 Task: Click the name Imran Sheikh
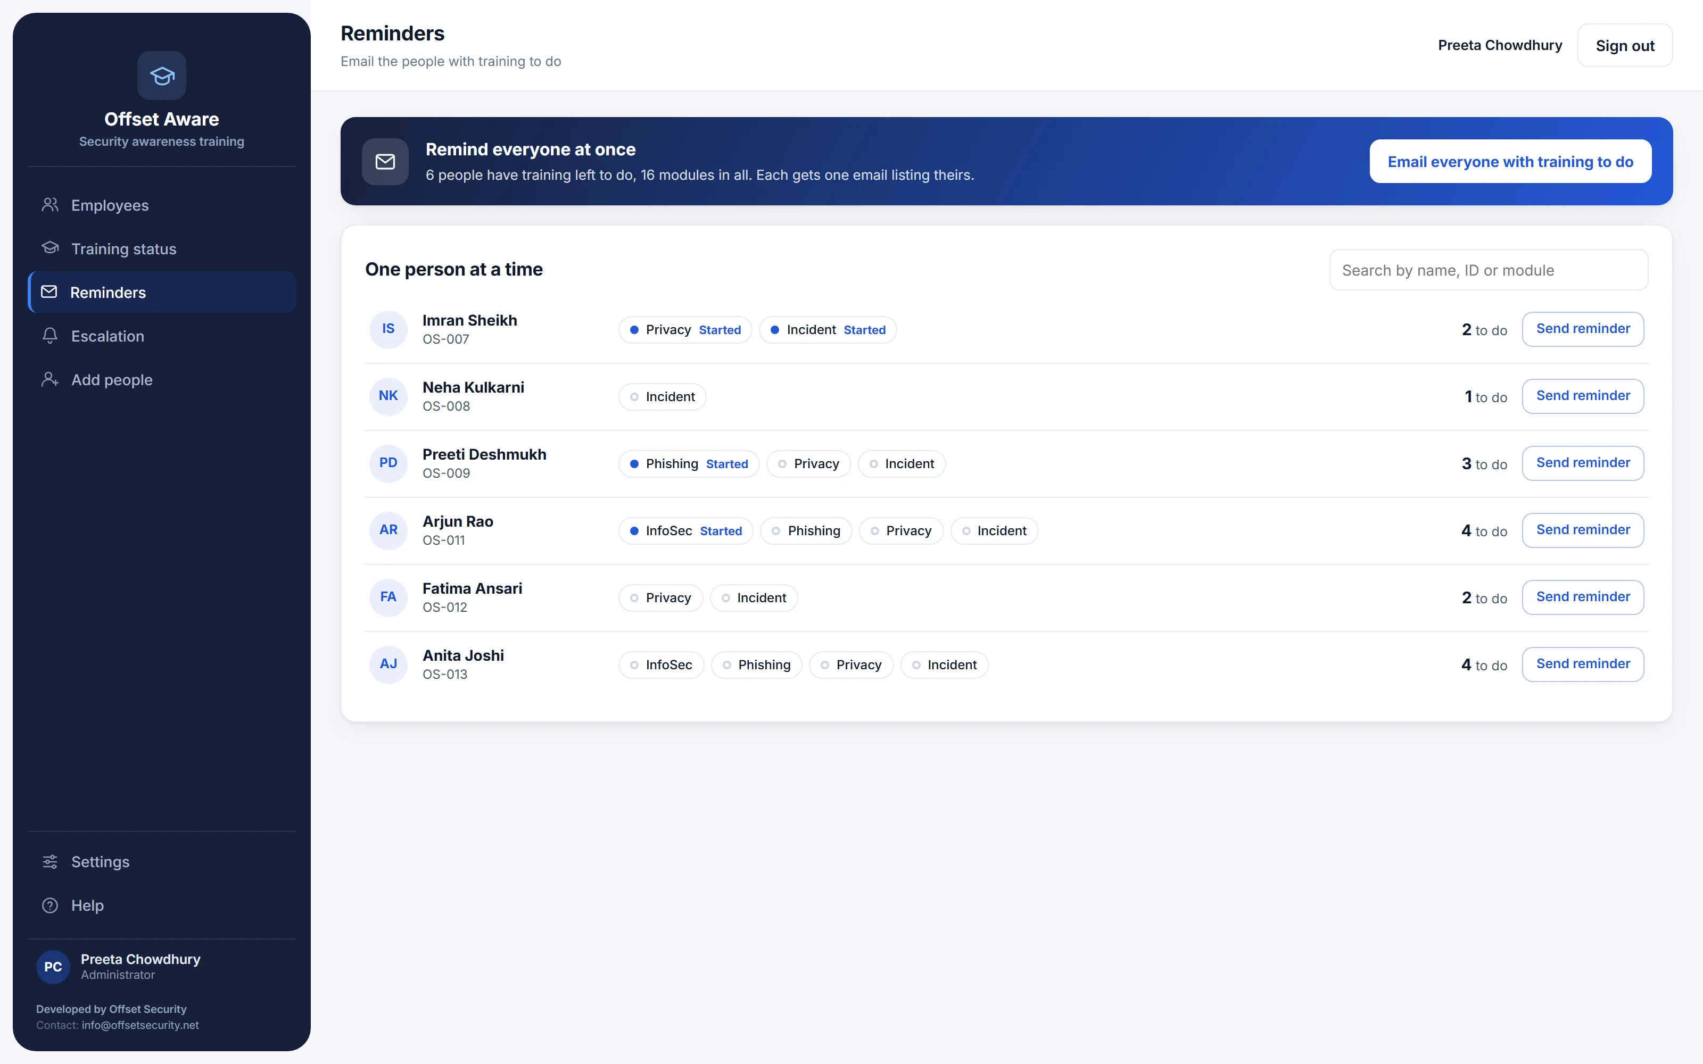(x=469, y=320)
